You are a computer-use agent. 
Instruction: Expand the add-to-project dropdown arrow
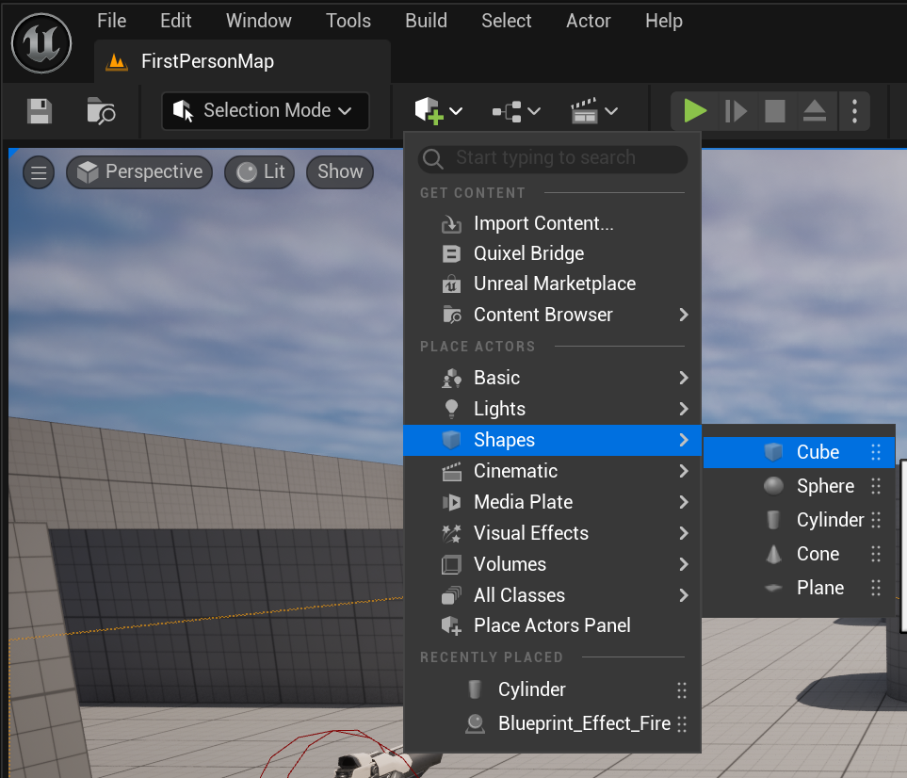point(456,111)
